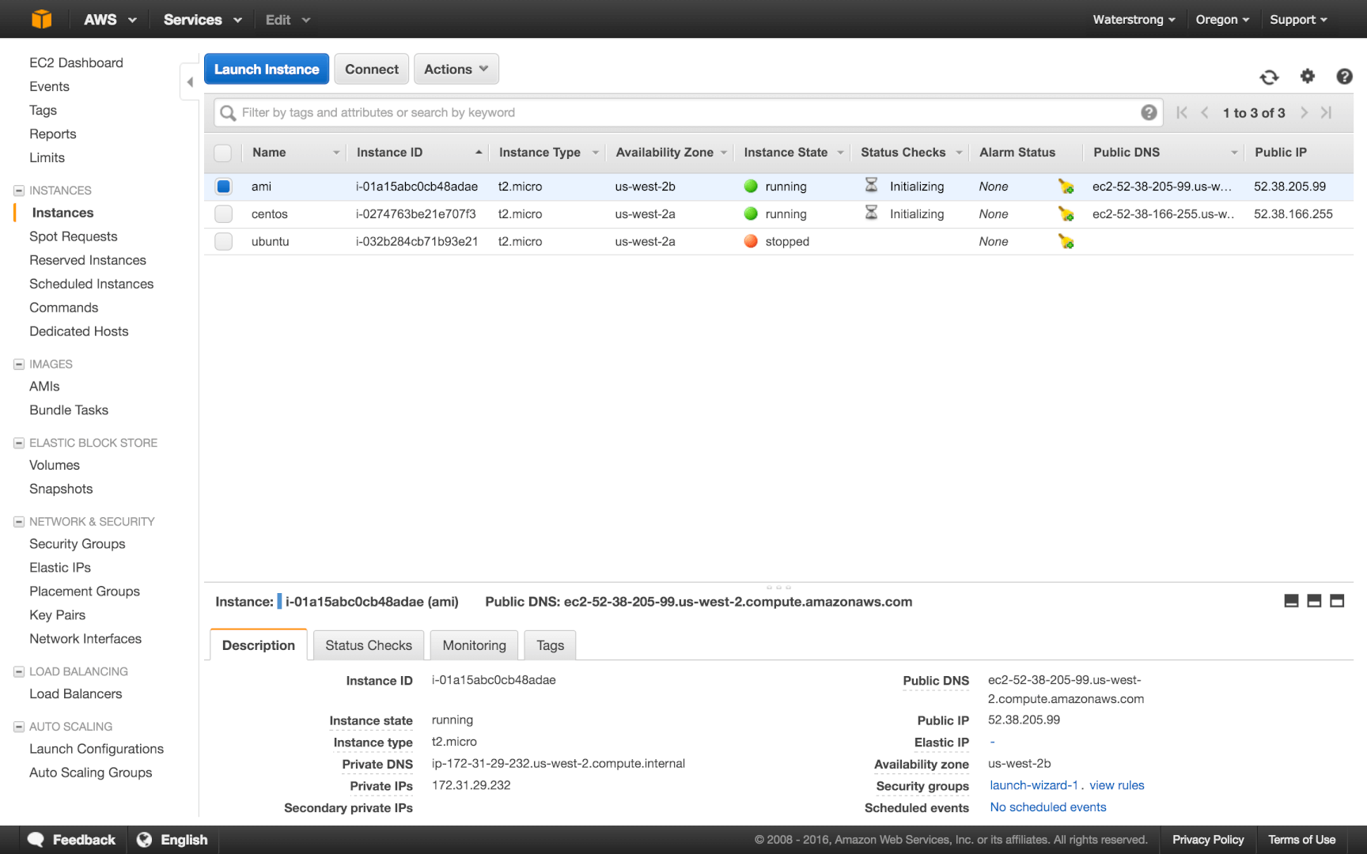Click the instance filter search field
Image resolution: width=1367 pixels, height=854 pixels.
(688, 112)
